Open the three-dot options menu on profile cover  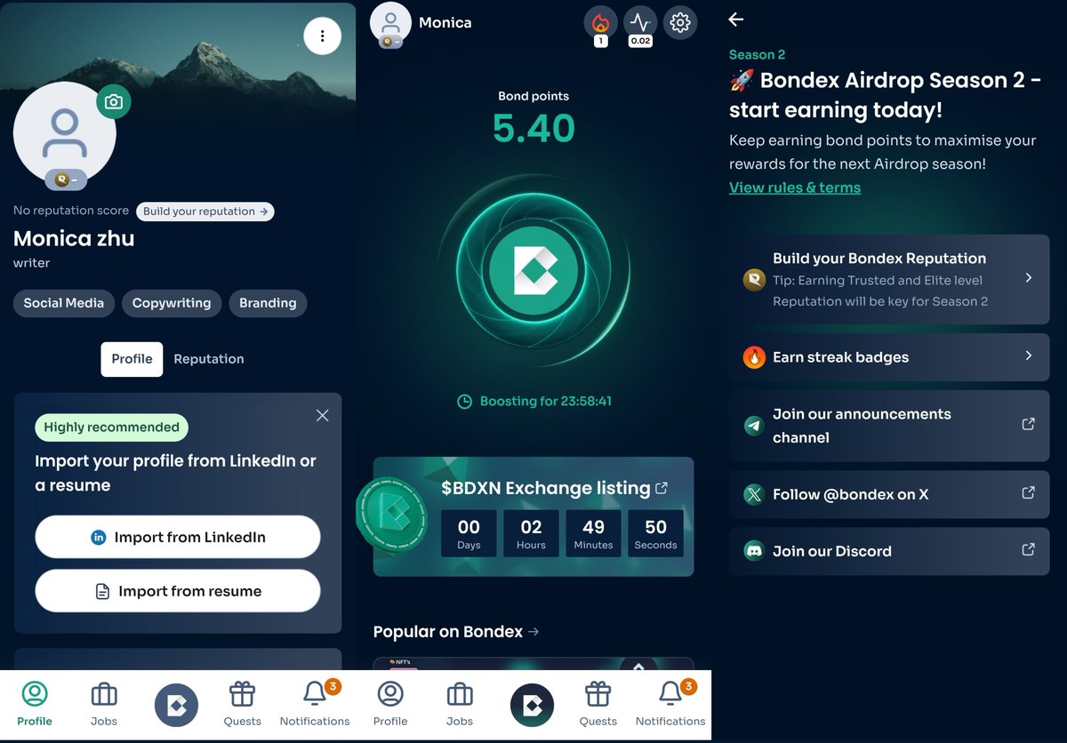(x=323, y=36)
